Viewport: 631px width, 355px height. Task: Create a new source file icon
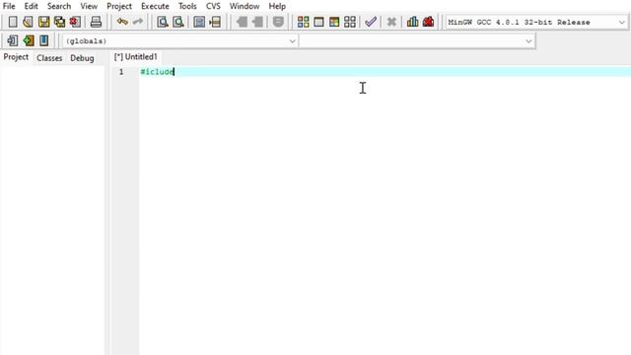tap(13, 22)
